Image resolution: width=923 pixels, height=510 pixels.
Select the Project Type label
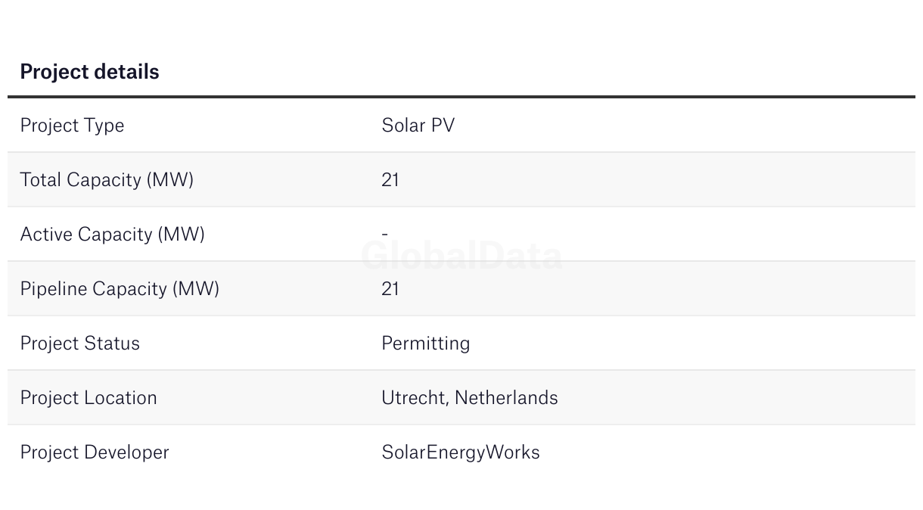[72, 126]
